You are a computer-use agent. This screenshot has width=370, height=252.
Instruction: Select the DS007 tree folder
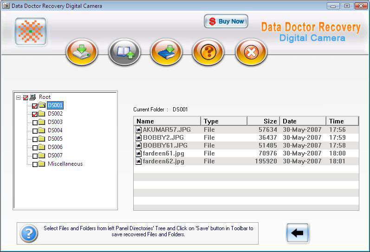coord(55,155)
